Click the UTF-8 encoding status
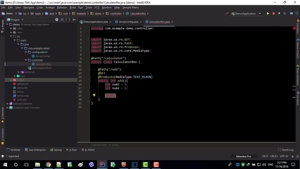300x169 pixels. (284, 156)
